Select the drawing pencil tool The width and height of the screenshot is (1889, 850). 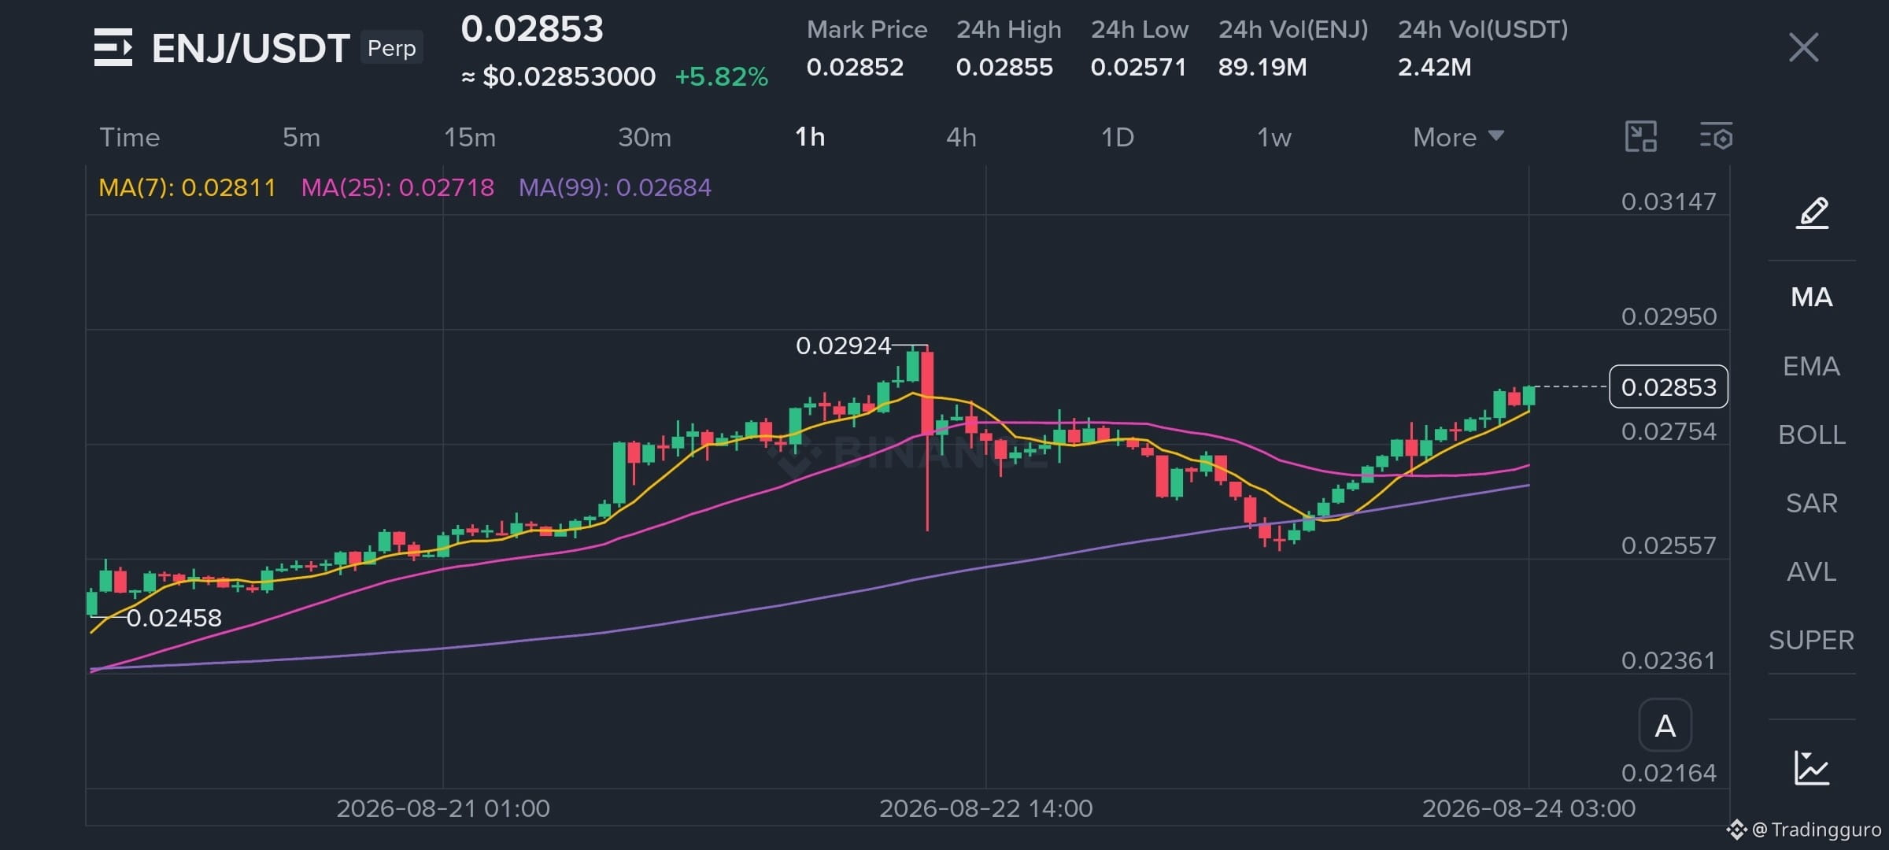(1812, 213)
